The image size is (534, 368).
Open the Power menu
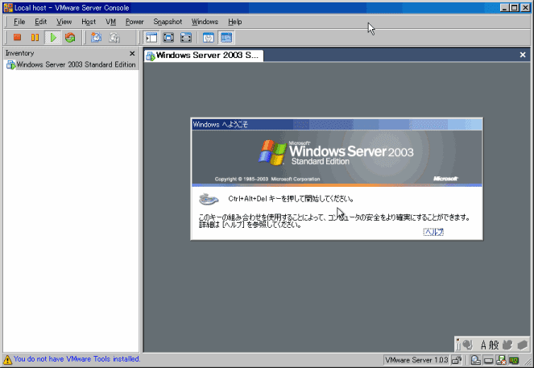135,22
